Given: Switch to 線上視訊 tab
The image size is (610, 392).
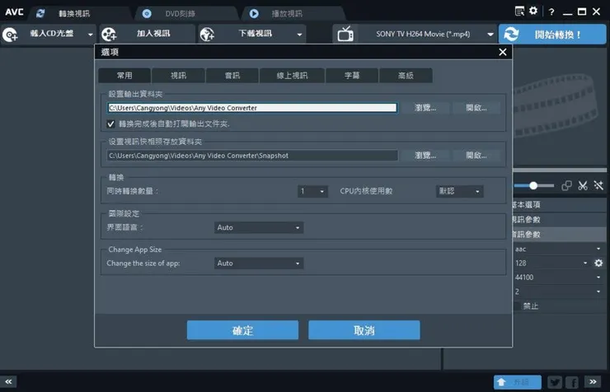Looking at the screenshot, I should point(292,76).
